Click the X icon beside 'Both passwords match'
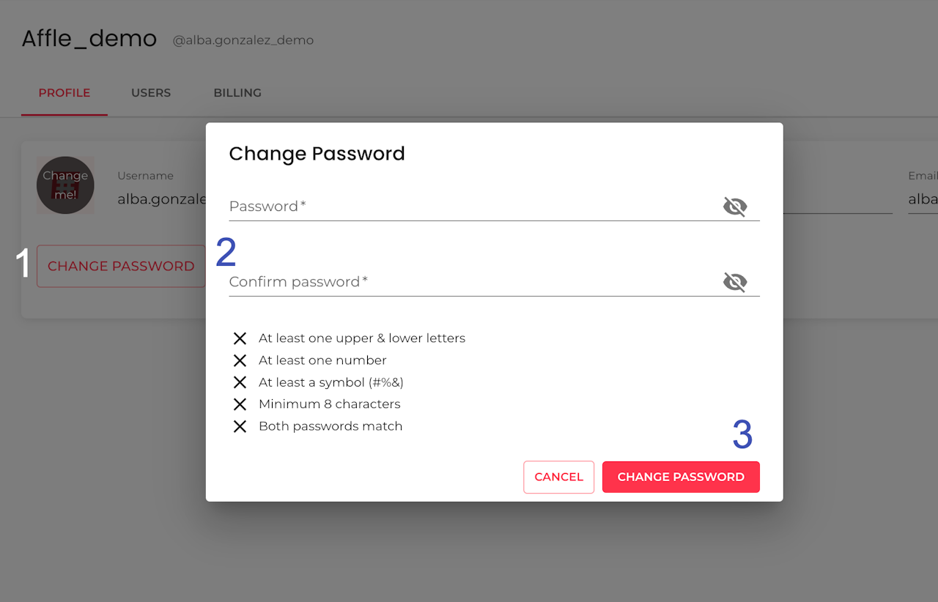Viewport: 938px width, 602px height. 240,426
